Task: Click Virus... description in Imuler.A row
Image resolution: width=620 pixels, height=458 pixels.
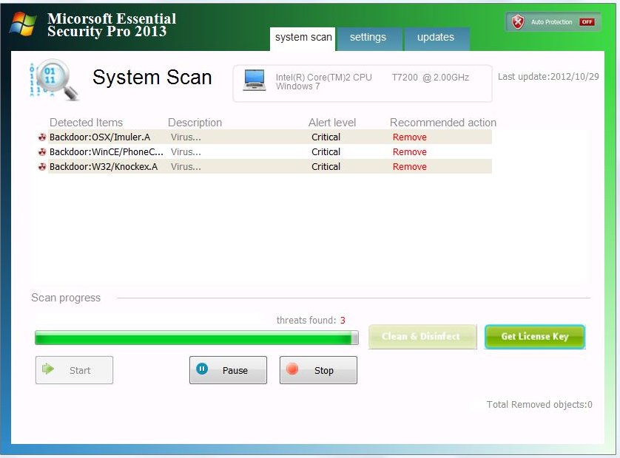Action: [186, 137]
